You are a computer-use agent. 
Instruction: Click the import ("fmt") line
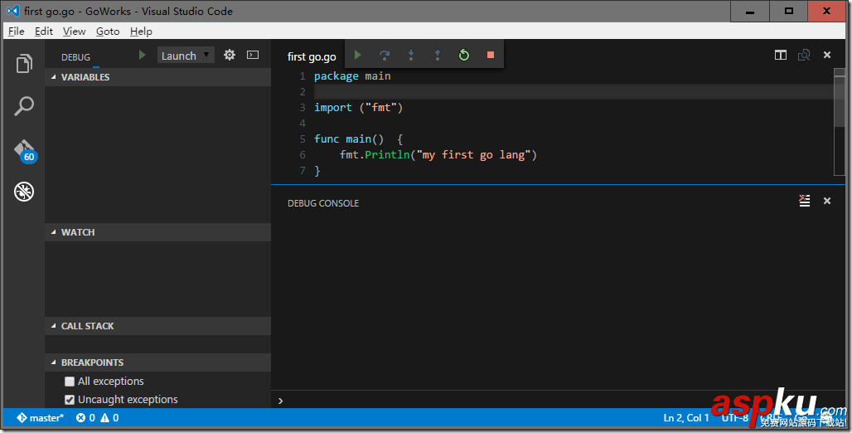358,108
